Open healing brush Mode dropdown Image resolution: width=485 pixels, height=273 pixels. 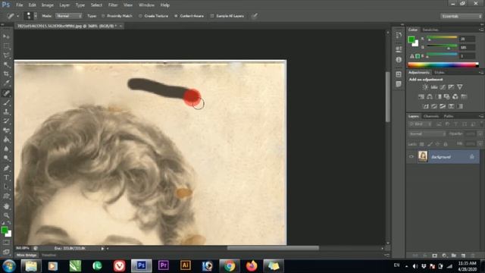(69, 16)
